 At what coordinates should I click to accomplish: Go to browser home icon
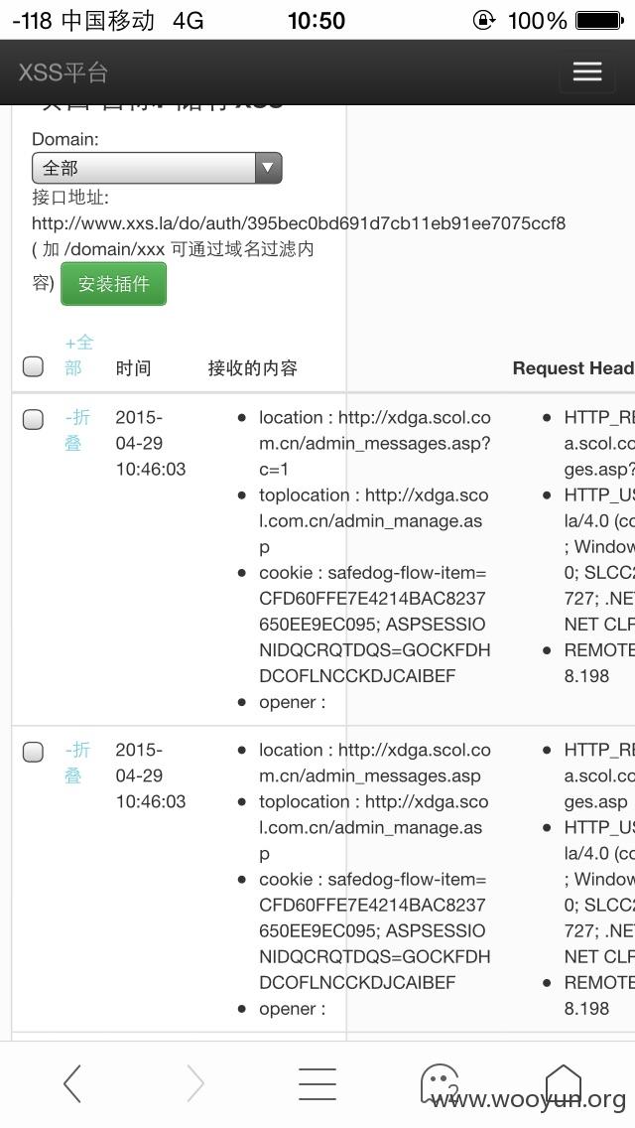[563, 1083]
